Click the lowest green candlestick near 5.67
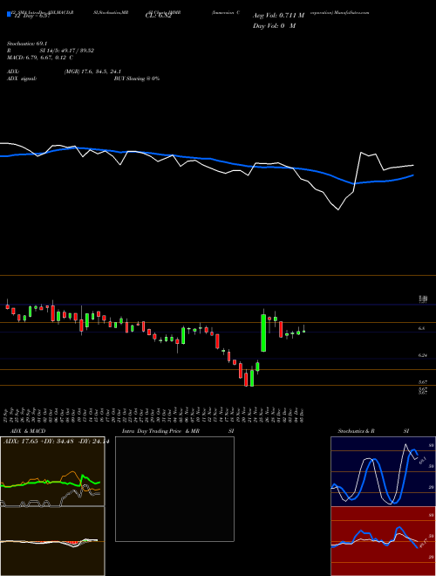Viewport: 436px width, 576px height. pos(252,378)
